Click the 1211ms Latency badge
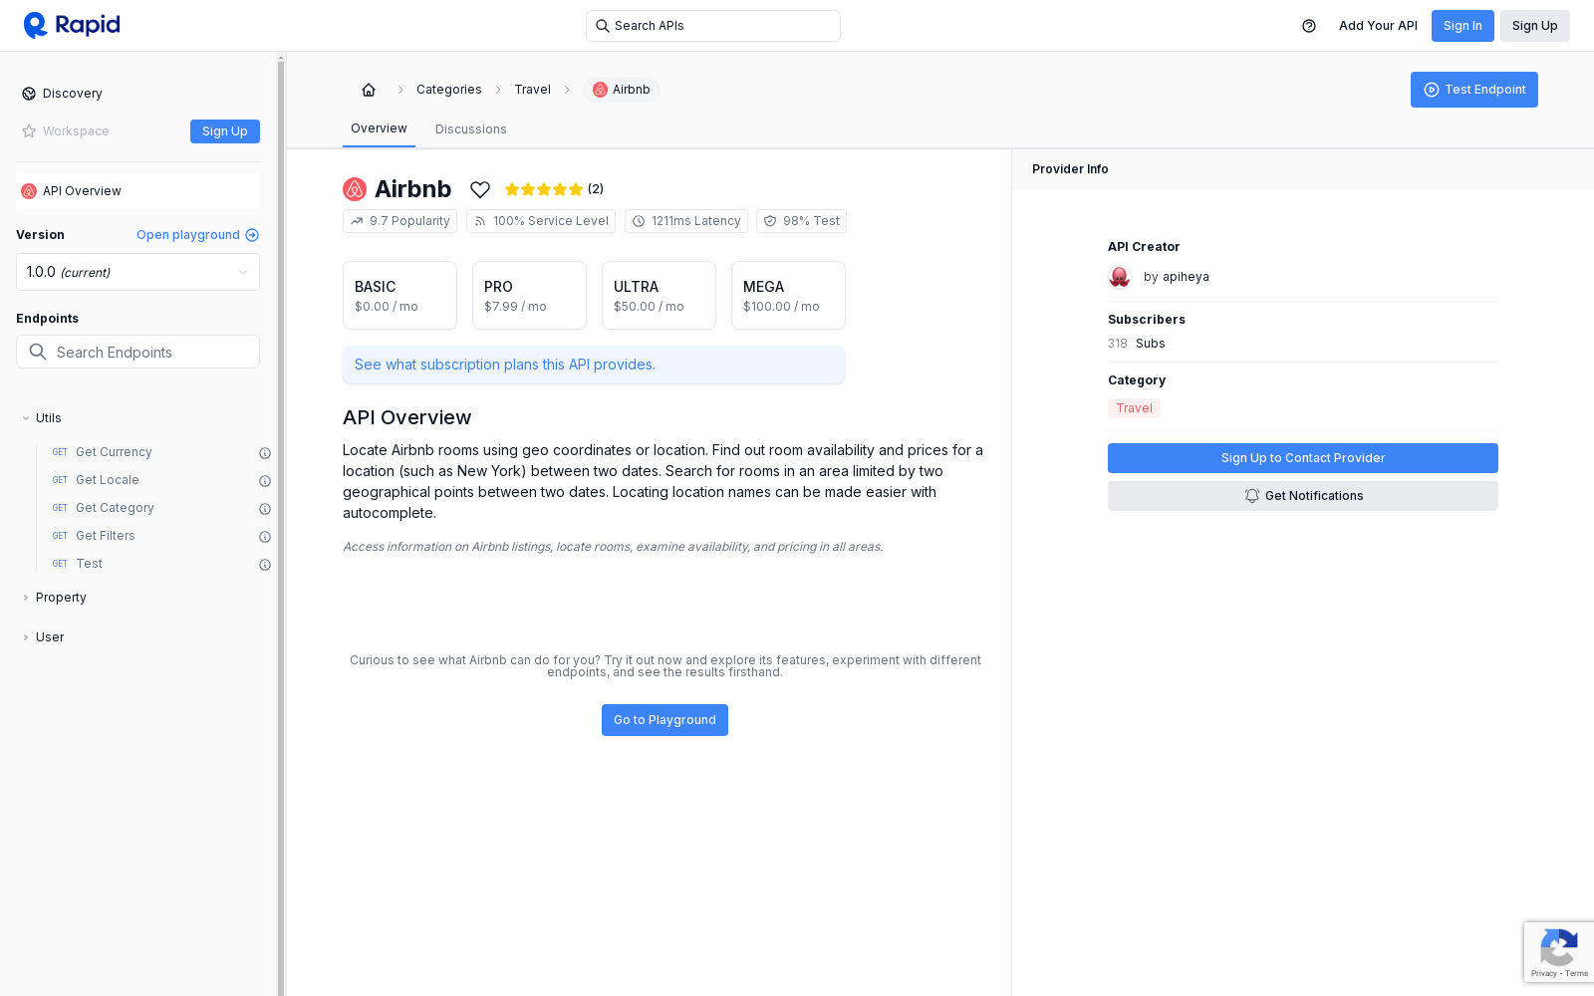The width and height of the screenshot is (1594, 996). tap(686, 221)
